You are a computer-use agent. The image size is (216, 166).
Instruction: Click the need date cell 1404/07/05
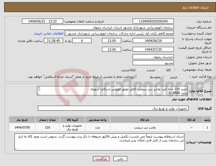tap(22, 127)
